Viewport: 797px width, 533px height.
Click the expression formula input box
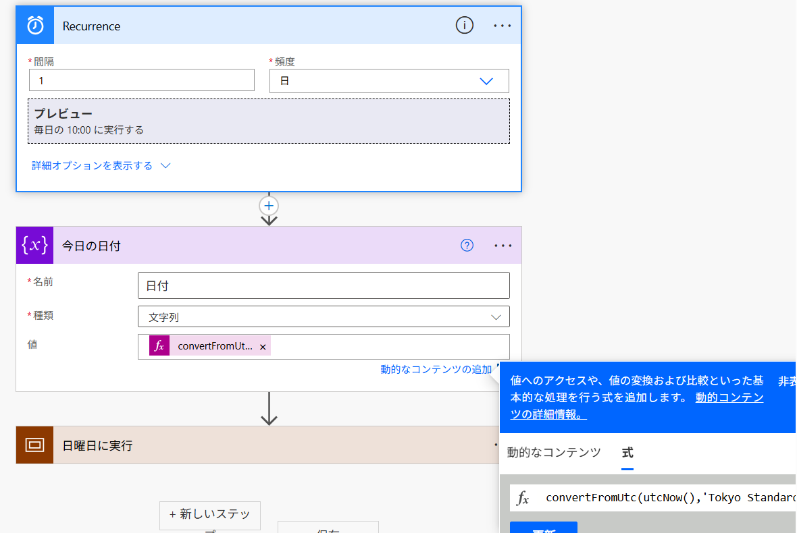coord(652,497)
